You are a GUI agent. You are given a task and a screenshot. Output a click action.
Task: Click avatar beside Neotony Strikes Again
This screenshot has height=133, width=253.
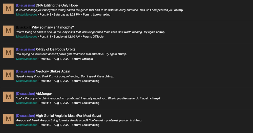(x=8, y=75)
